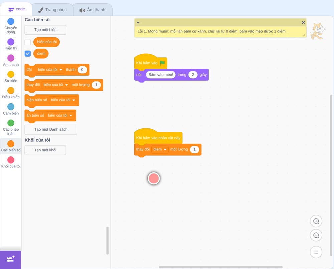The width and height of the screenshot is (334, 269).
Task: Open the Sự kiện block category
Action: [11, 77]
